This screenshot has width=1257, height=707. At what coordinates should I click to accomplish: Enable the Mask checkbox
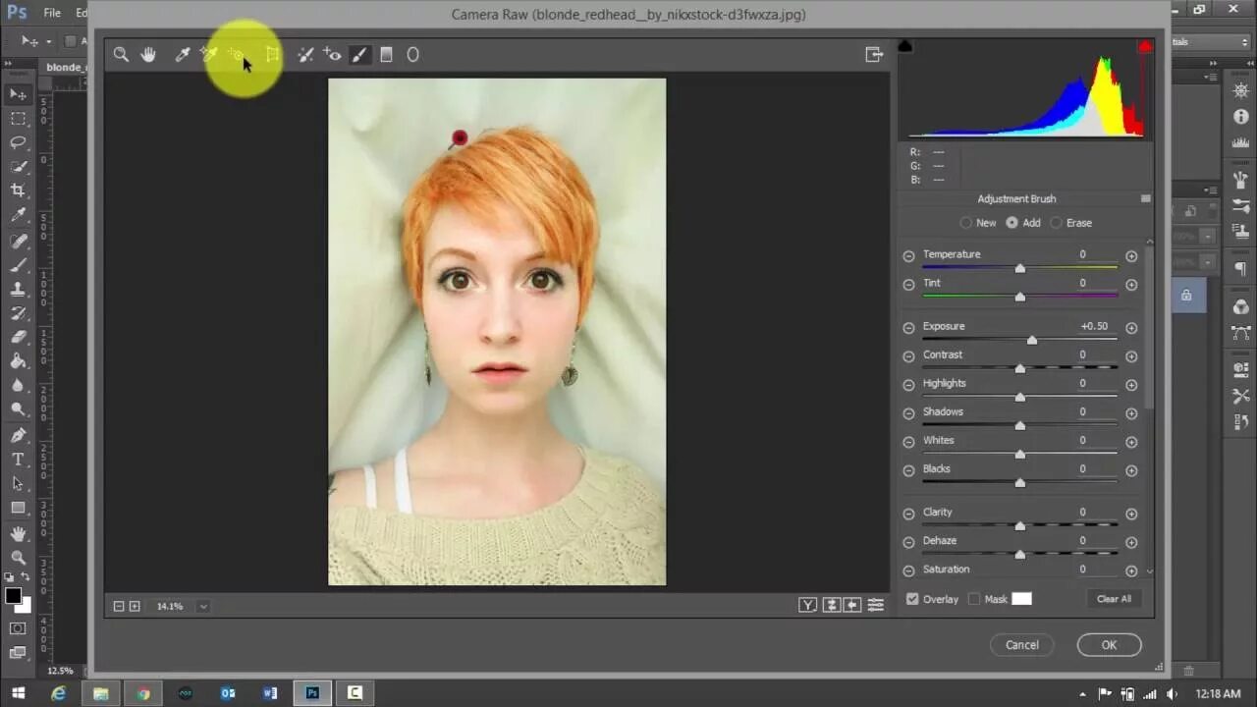point(974,599)
